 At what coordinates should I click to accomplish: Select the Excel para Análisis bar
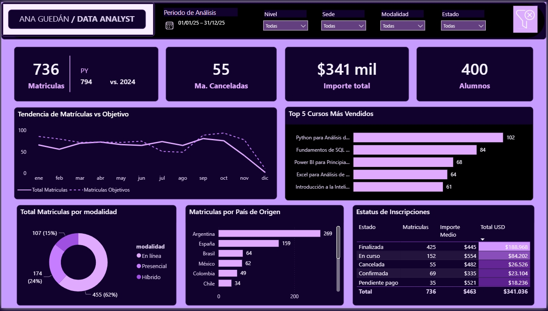coord(400,175)
